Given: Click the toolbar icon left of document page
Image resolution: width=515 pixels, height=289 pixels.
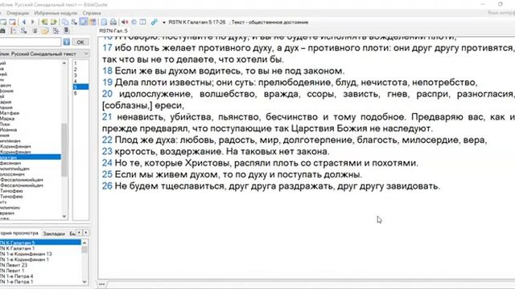Looking at the screenshot, I should point(93,22).
